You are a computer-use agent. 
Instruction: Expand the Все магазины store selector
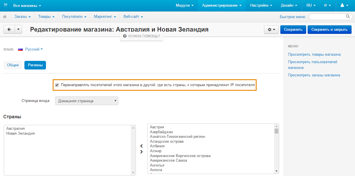point(27,5)
